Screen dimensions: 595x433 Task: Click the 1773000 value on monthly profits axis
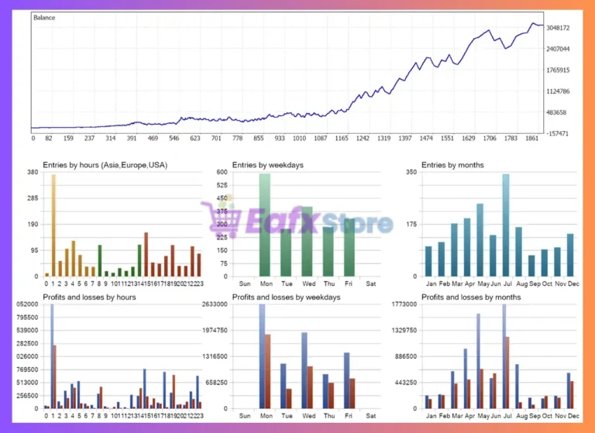pyautogui.click(x=404, y=304)
